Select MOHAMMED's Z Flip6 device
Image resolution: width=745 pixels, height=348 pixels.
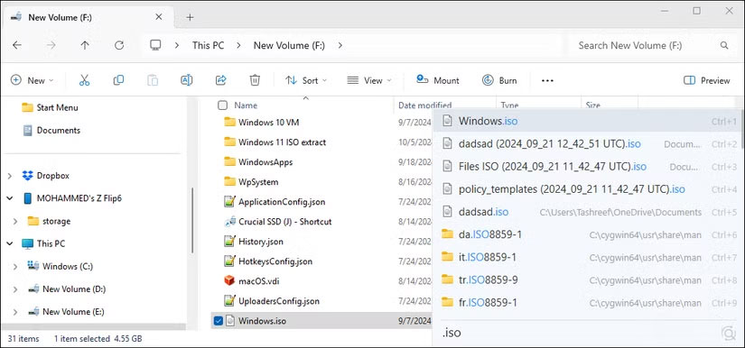pyautogui.click(x=72, y=198)
